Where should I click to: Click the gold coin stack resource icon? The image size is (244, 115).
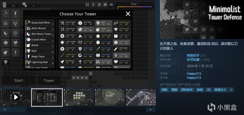[5, 5]
